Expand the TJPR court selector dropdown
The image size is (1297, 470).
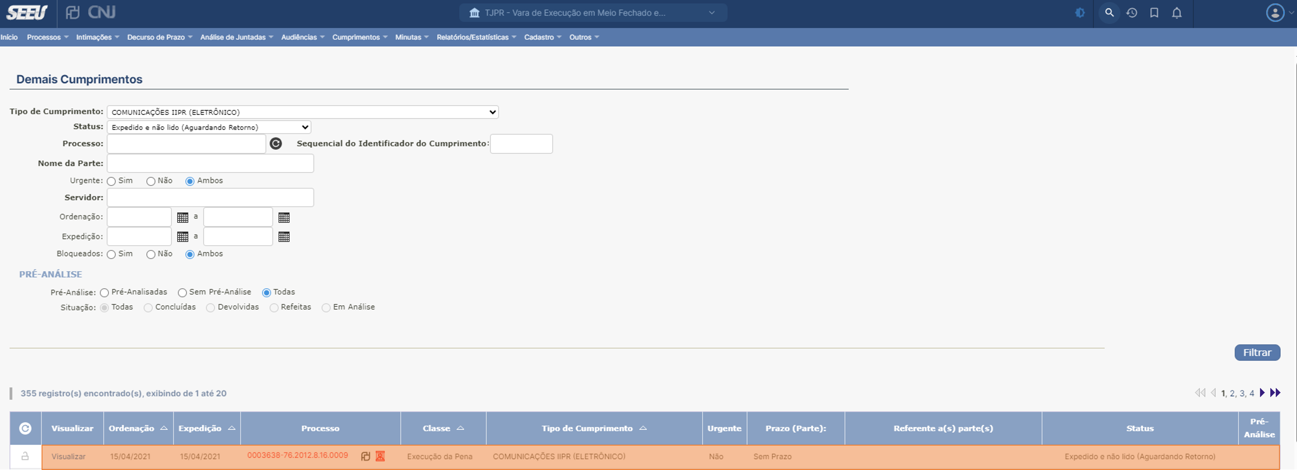[x=593, y=13]
